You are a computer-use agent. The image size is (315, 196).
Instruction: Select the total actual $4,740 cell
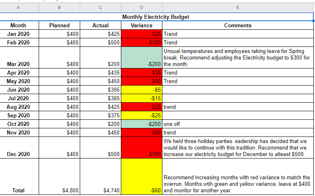101,176
